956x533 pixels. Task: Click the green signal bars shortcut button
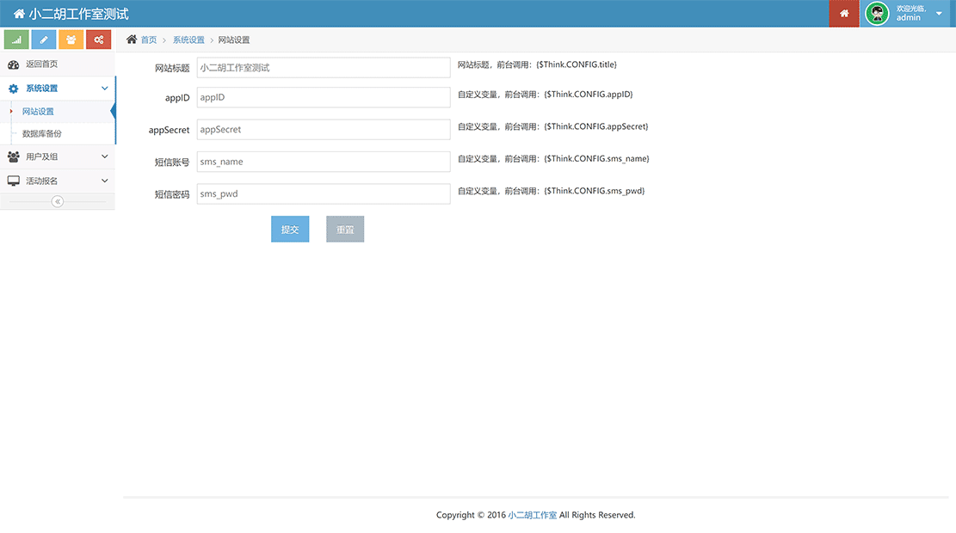tap(16, 40)
